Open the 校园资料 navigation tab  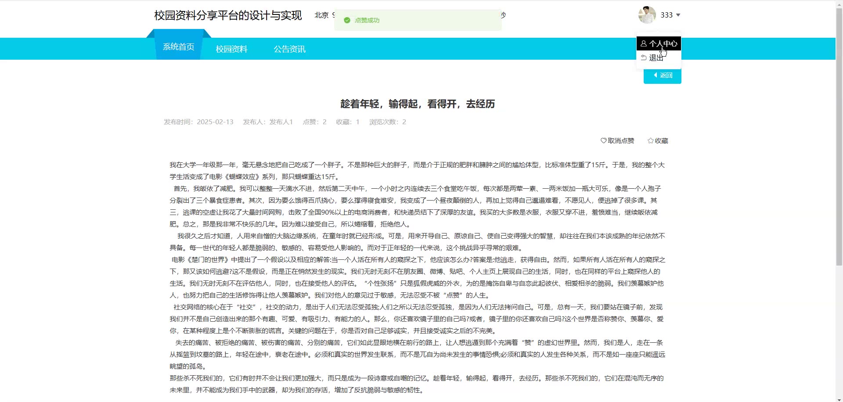pos(231,49)
